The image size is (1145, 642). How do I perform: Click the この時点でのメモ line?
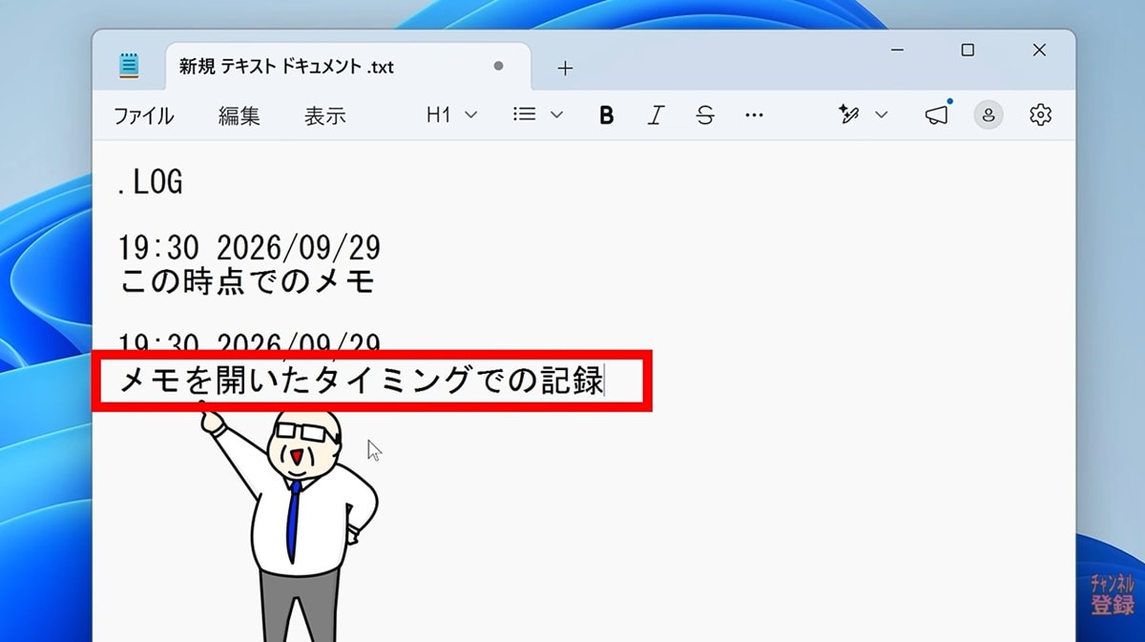point(248,281)
